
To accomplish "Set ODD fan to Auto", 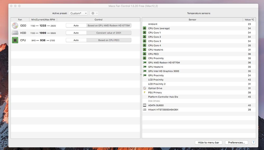I will 76,25.
